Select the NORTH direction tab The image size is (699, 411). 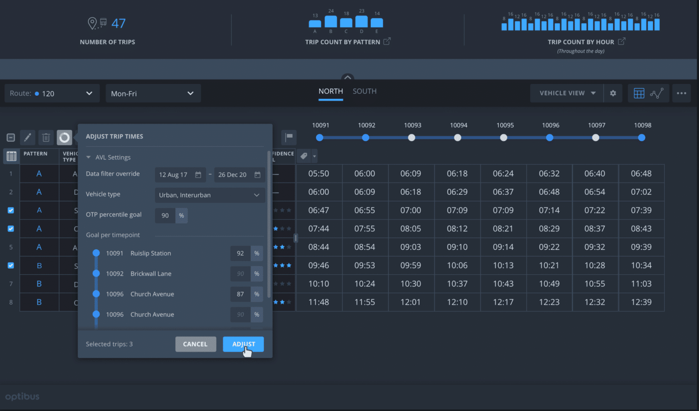pos(331,91)
